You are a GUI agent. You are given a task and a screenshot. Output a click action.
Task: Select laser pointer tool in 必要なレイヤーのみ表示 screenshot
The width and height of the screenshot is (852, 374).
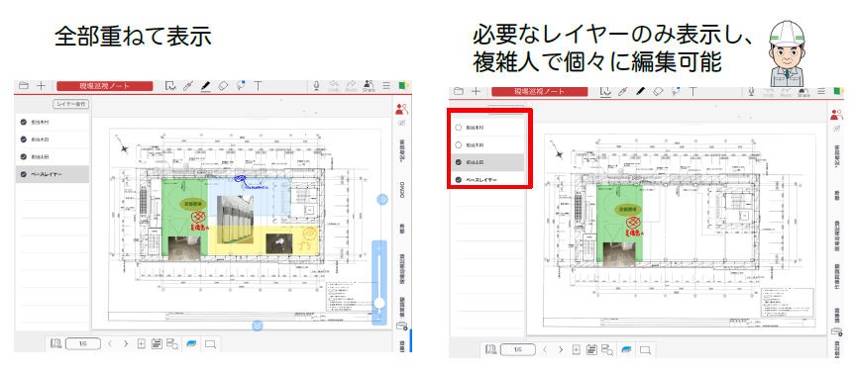[623, 92]
